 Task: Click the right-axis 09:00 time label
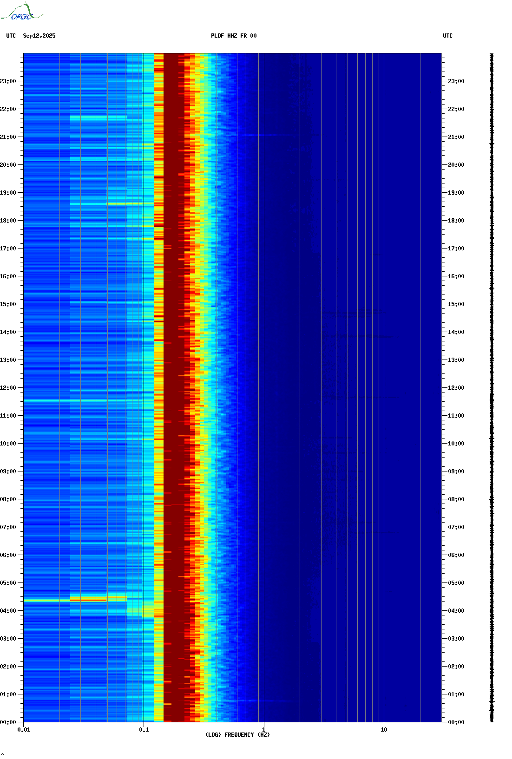coord(456,471)
